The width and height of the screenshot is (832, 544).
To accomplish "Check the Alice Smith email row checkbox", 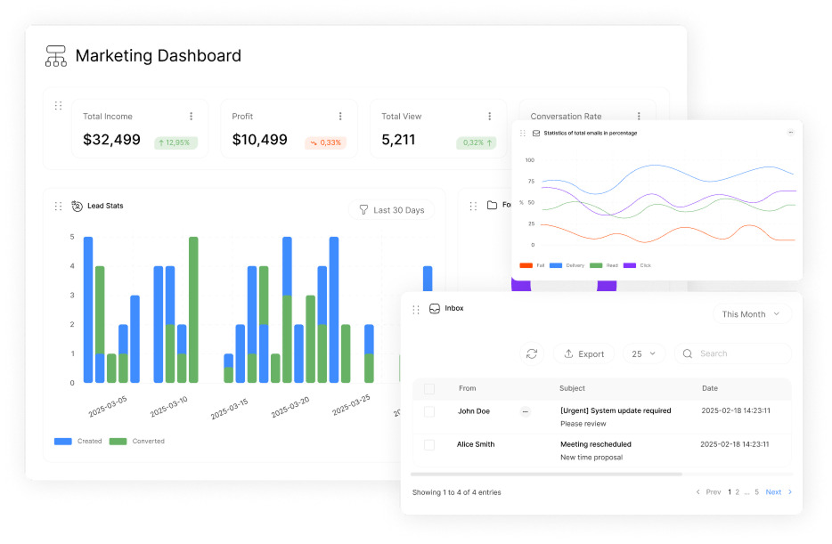I will [x=429, y=444].
